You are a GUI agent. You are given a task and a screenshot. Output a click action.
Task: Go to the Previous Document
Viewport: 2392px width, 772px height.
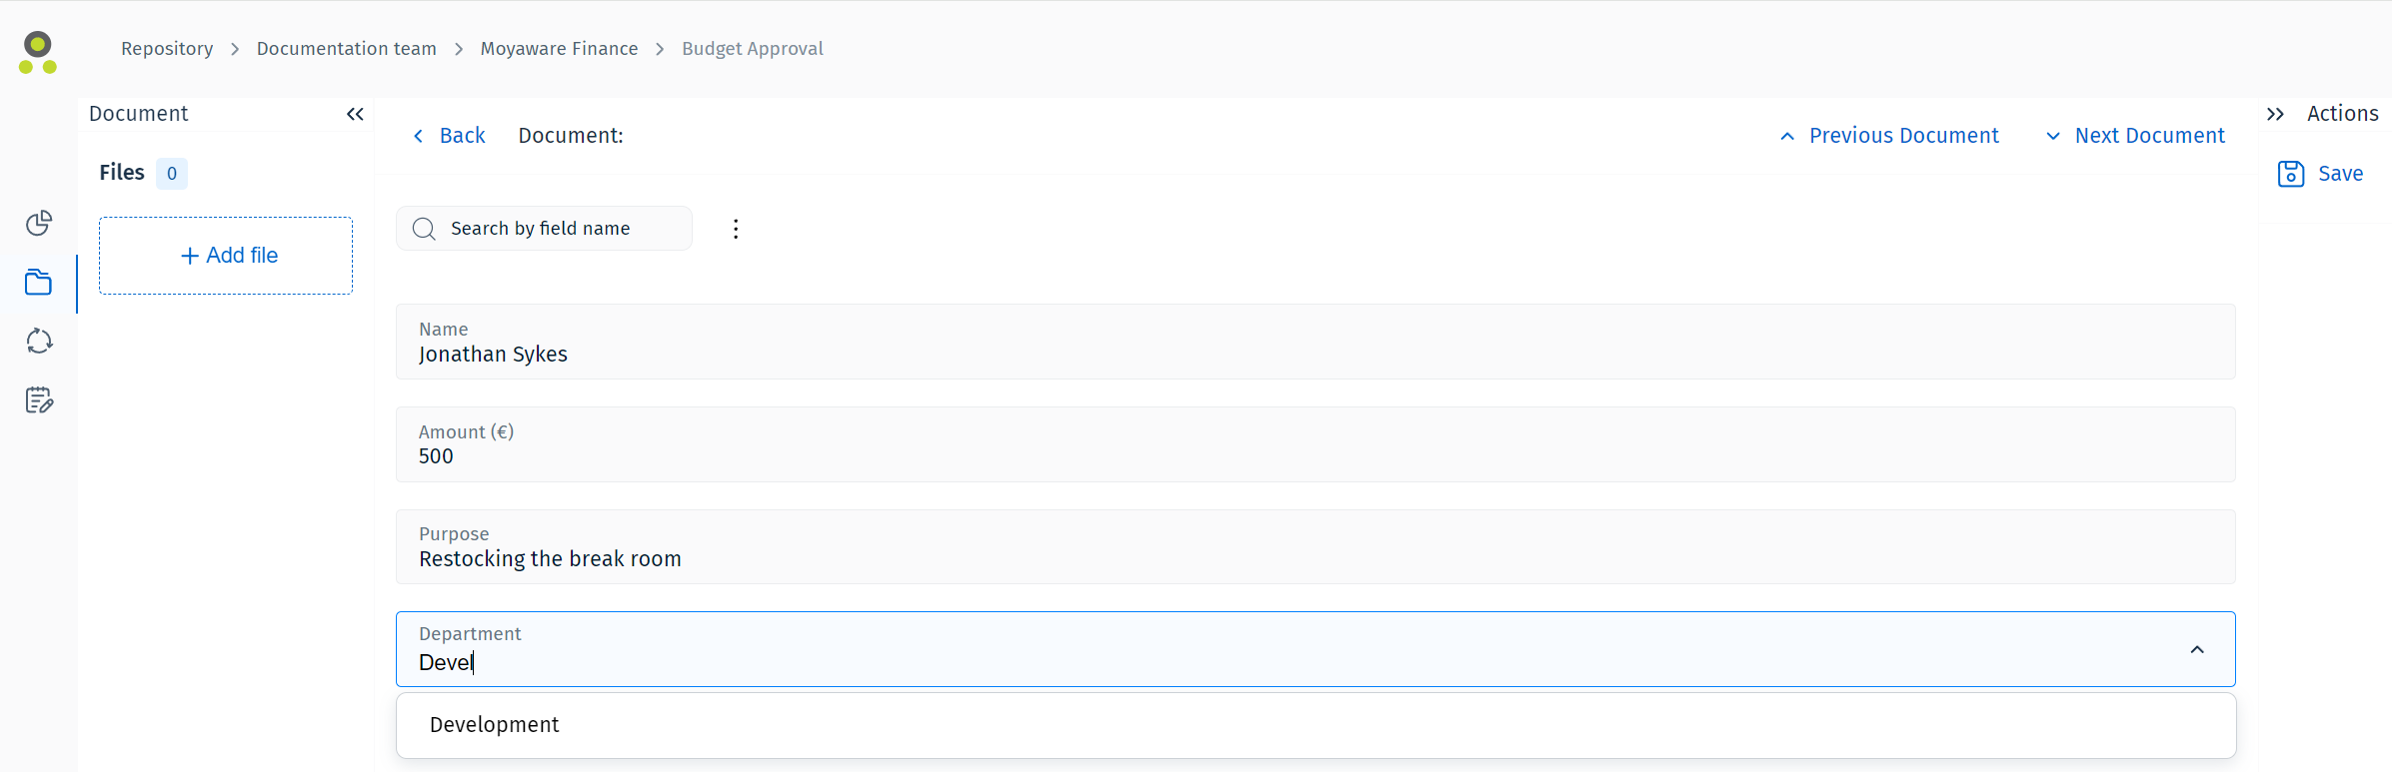[1890, 136]
